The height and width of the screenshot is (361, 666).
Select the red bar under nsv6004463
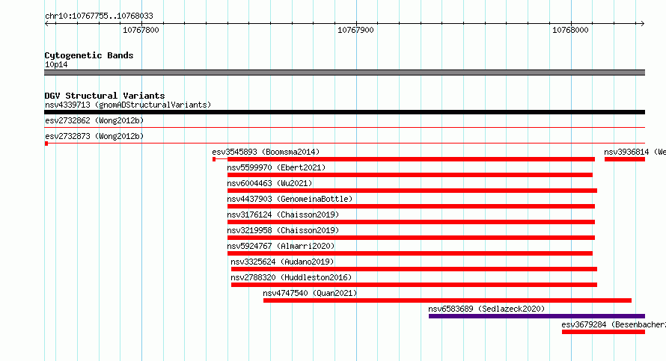(x=412, y=191)
